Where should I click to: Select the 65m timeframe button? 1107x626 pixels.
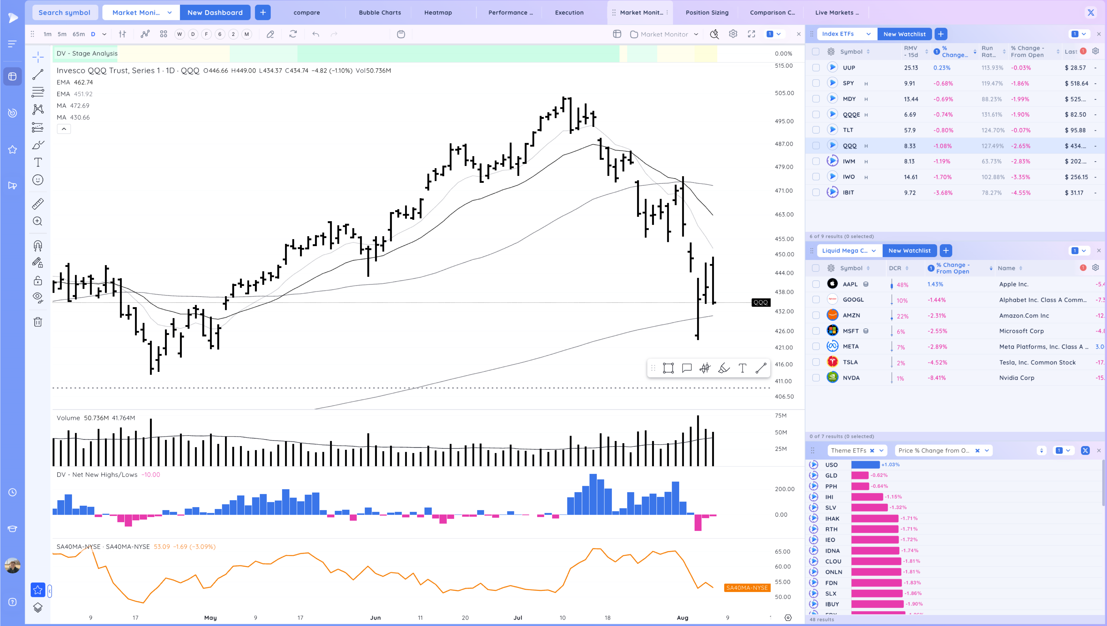click(x=79, y=34)
